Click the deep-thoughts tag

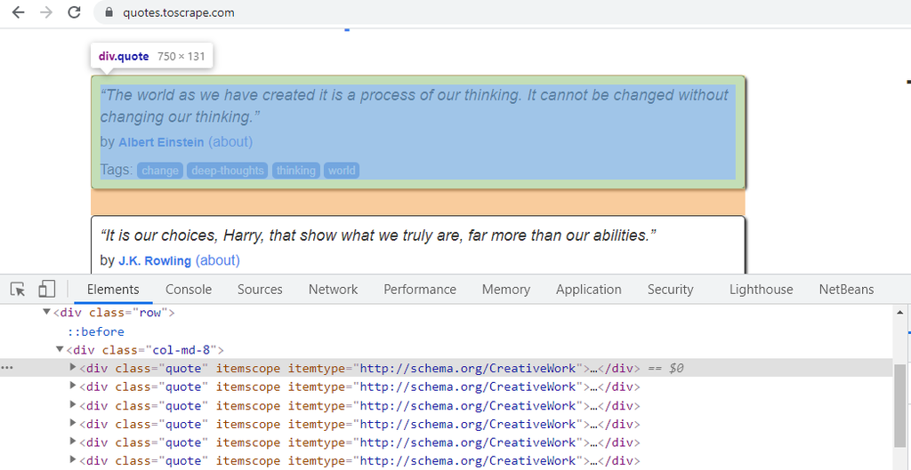[227, 171]
